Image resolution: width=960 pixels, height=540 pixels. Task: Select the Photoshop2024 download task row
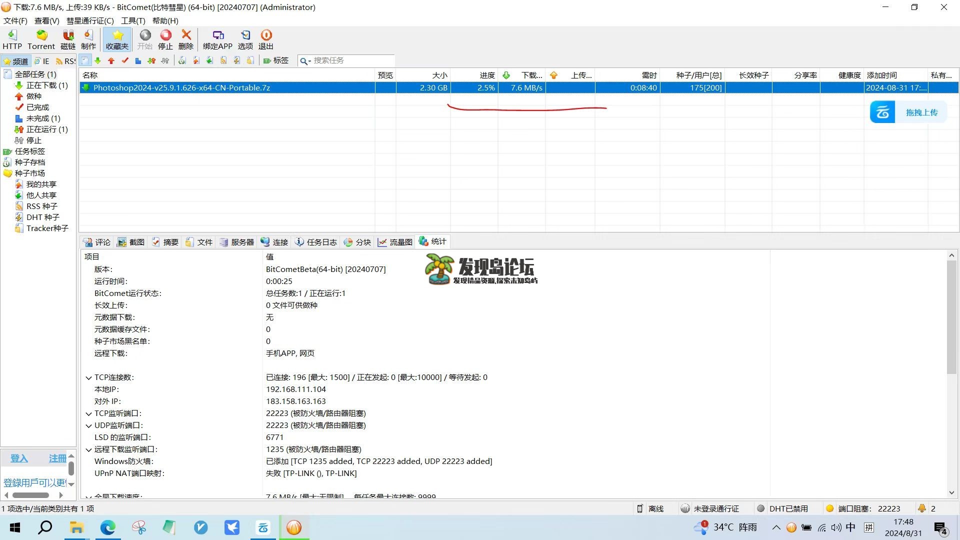pyautogui.click(x=518, y=87)
